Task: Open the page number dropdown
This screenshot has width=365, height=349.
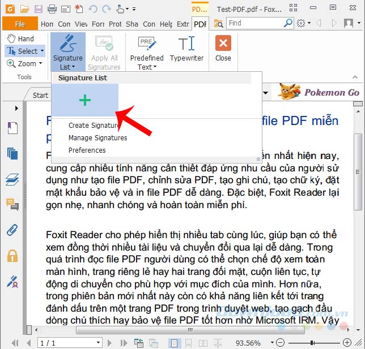Action: point(98,343)
